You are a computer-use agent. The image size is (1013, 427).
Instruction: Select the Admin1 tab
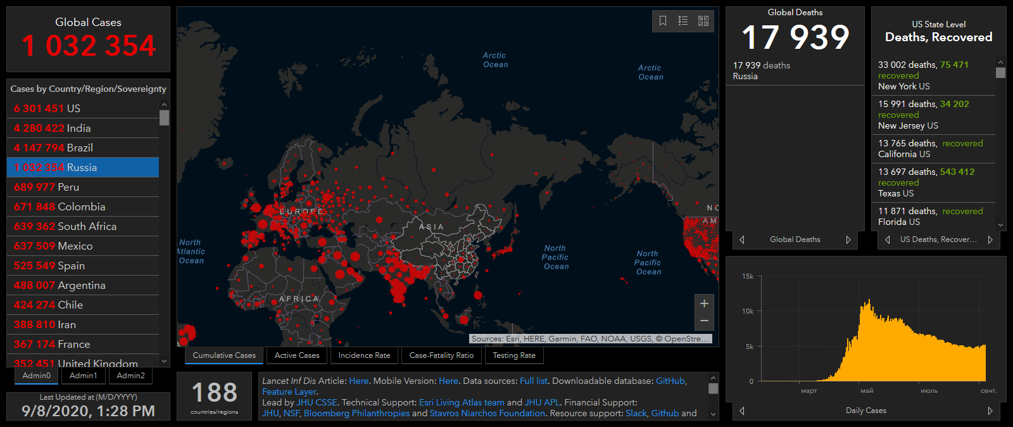[84, 376]
